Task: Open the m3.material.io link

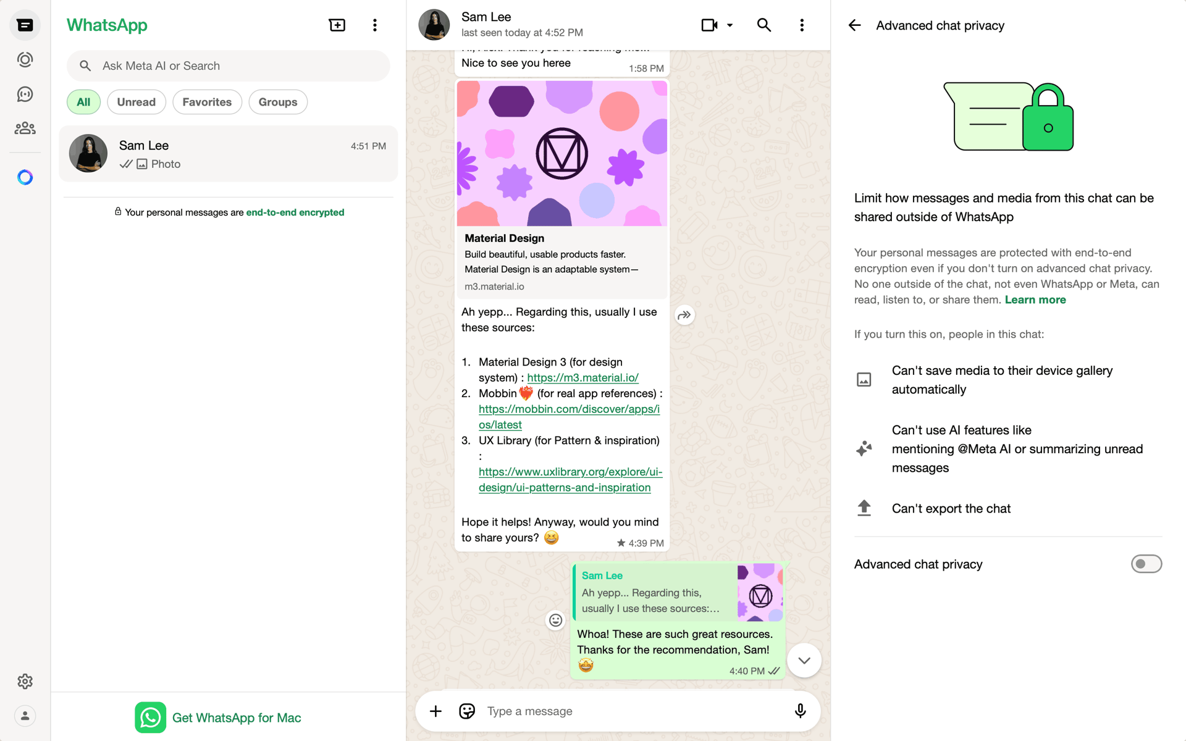Action: (x=582, y=378)
